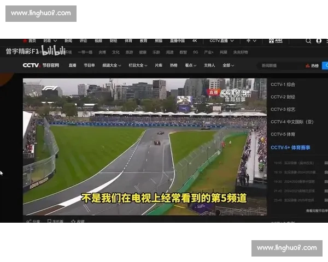Click the 热榜 flame icon beside search
Screen dimensions: 328x262
click(x=308, y=65)
